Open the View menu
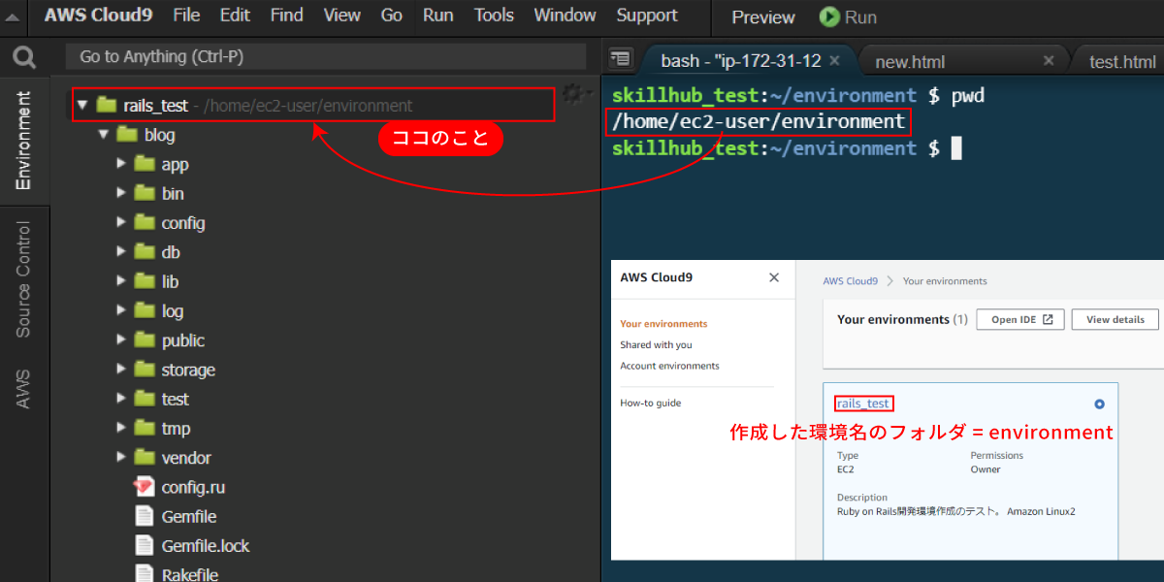The width and height of the screenshot is (1164, 582). click(x=341, y=16)
